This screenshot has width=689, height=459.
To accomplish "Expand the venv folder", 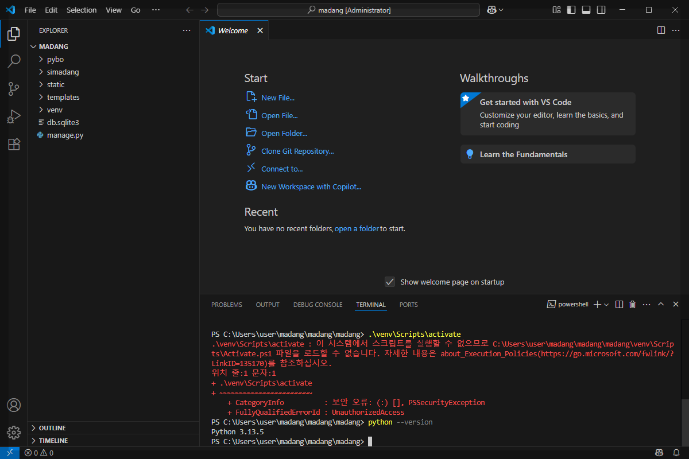I will pos(112,110).
